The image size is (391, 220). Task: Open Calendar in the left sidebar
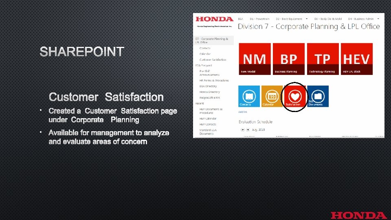pyautogui.click(x=205, y=54)
